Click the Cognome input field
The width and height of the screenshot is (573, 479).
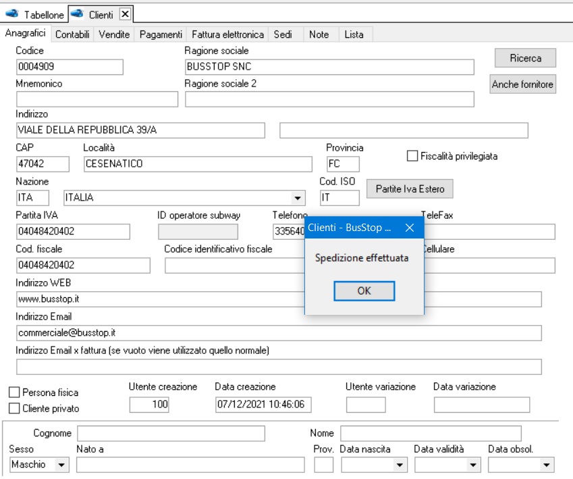[x=171, y=433]
